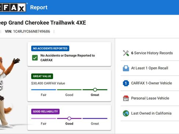Open Personal Lease Vehicle details
179x134 pixels.
pos(150,98)
